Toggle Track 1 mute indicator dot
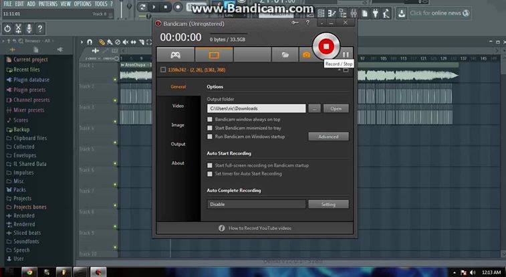The image size is (506, 277). [115, 80]
